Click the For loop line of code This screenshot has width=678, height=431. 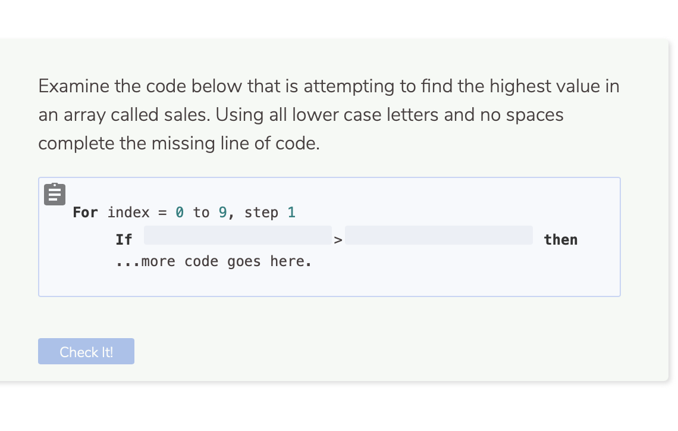pos(183,213)
